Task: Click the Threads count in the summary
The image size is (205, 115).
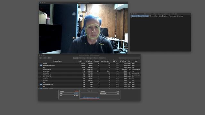Action: [117, 91]
